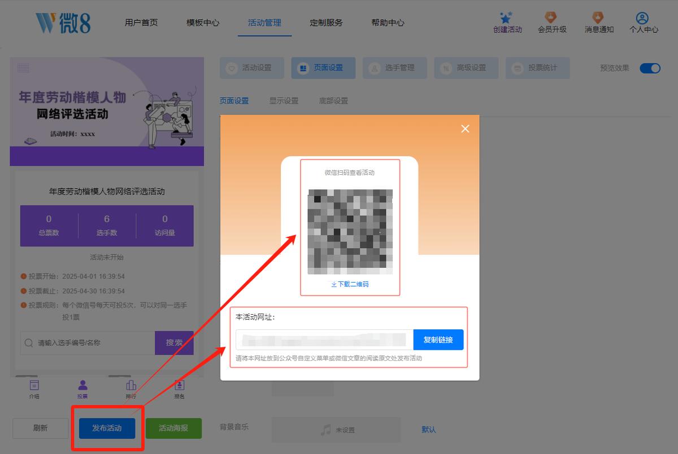Click the 复制链接 button

[438, 340]
